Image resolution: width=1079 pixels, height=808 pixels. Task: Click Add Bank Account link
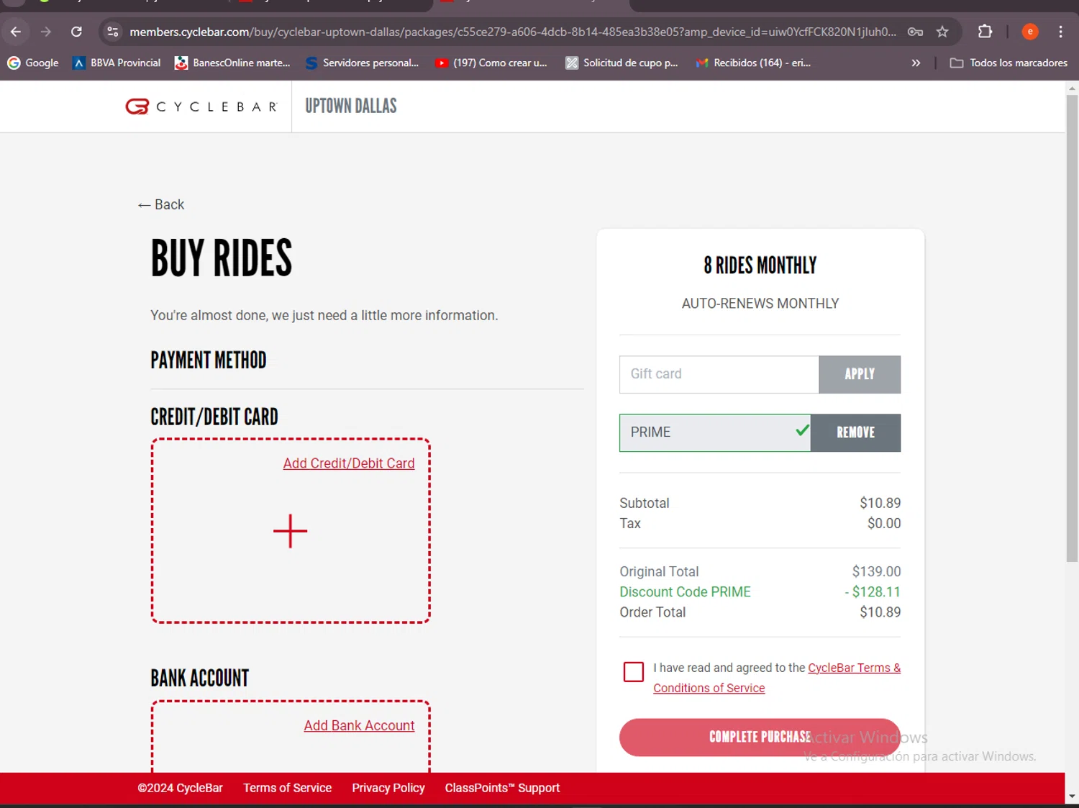(359, 725)
